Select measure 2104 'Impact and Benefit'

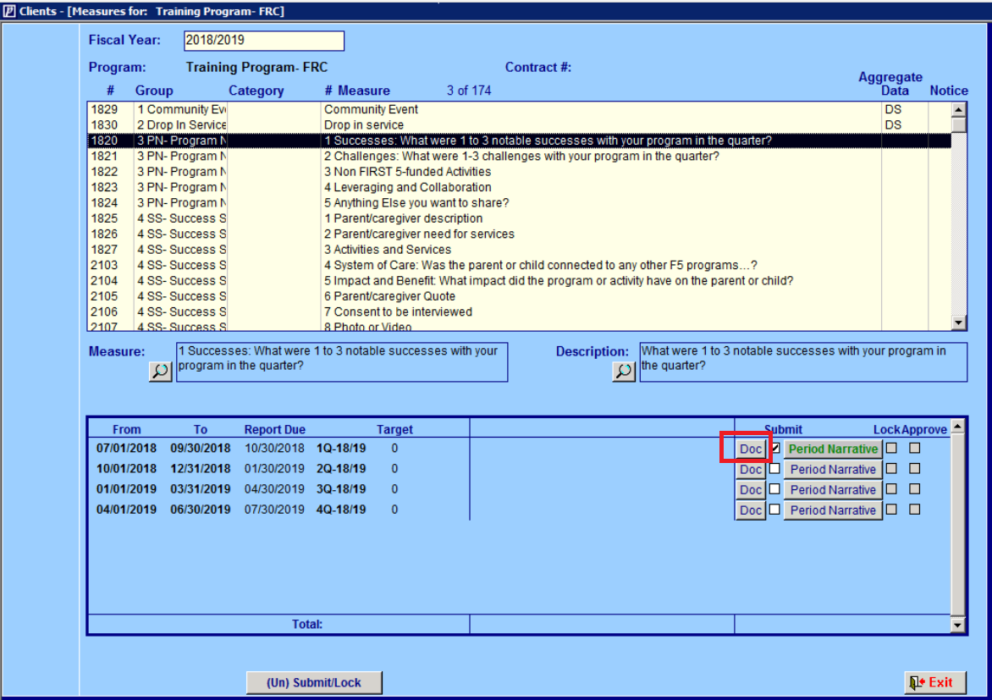click(x=519, y=280)
